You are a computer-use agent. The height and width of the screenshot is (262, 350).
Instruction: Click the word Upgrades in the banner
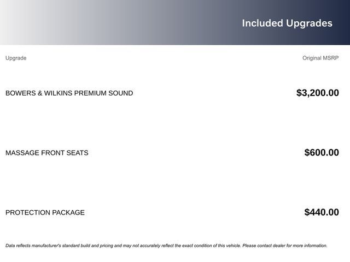(309, 23)
